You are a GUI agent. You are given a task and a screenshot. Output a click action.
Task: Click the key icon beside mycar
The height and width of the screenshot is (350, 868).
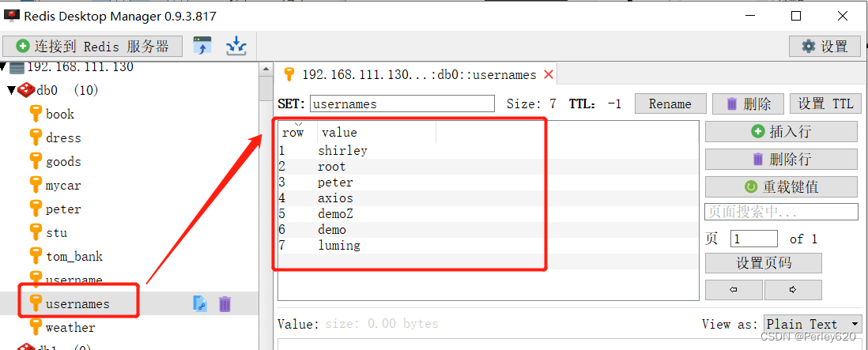coord(36,186)
